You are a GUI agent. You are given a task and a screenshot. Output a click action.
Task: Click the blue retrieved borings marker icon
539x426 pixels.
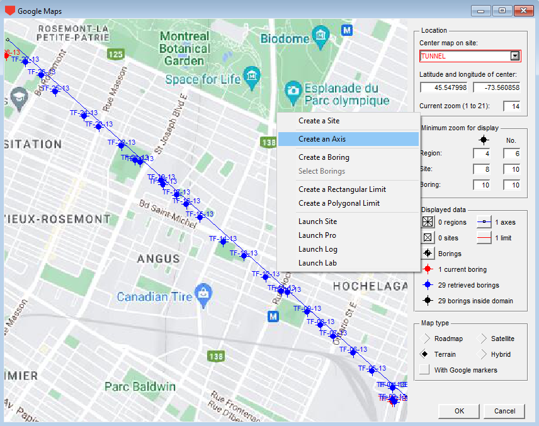tap(428, 285)
